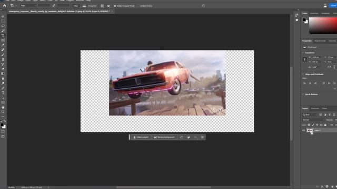This screenshot has height=189, width=337.
Task: Select the Eyedropper tool
Action: (x=3, y=45)
